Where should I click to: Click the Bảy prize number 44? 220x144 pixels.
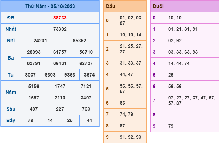(x=89, y=120)
